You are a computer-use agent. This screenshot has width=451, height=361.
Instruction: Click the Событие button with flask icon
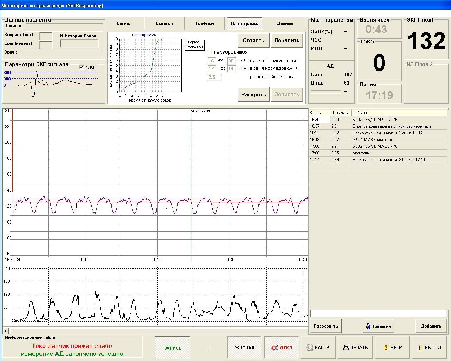point(378,326)
